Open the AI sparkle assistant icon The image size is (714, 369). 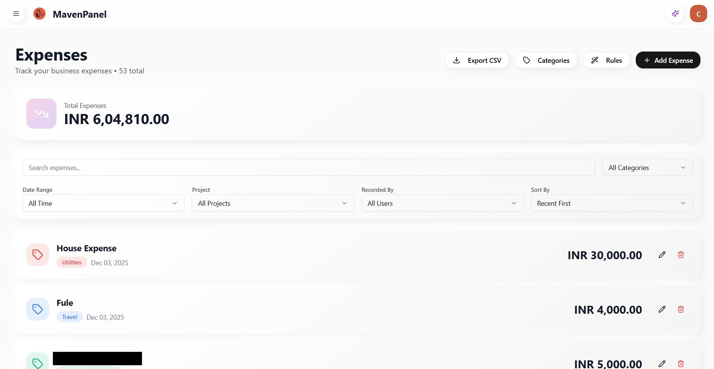coord(675,14)
